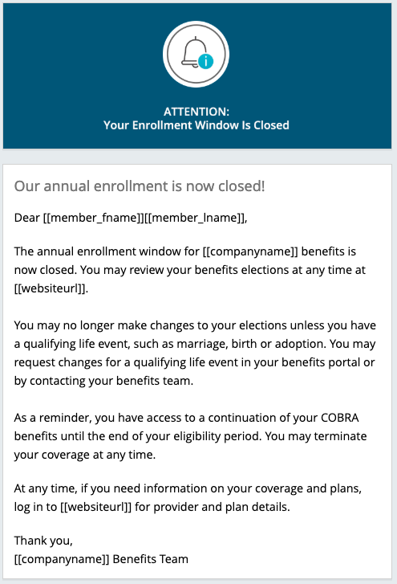The image size is (397, 584).
Task: Click the [[member_fname]] placeholder
Action: pos(93,218)
